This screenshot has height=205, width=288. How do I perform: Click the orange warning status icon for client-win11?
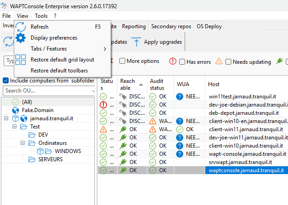pos(103,129)
